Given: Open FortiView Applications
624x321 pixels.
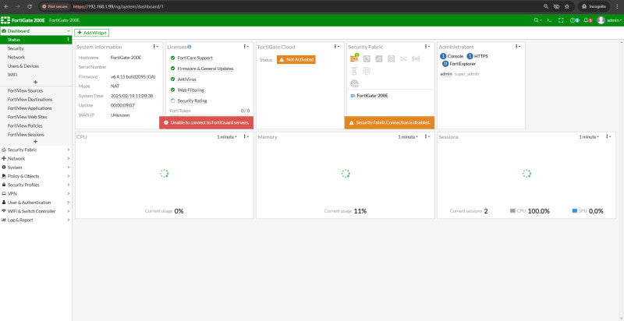Looking at the screenshot, I should (x=36, y=108).
